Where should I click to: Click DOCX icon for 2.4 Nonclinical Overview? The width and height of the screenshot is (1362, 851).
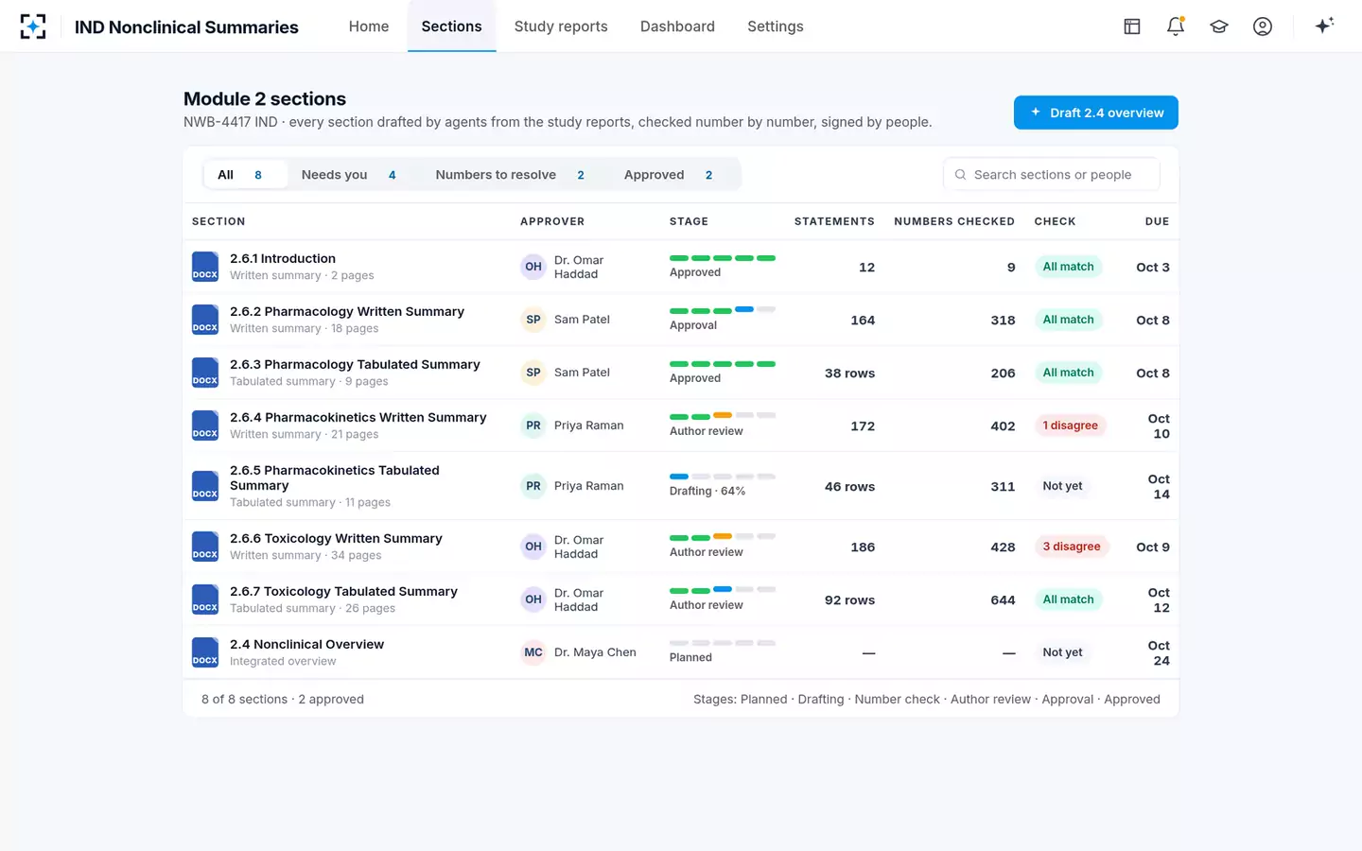click(205, 652)
